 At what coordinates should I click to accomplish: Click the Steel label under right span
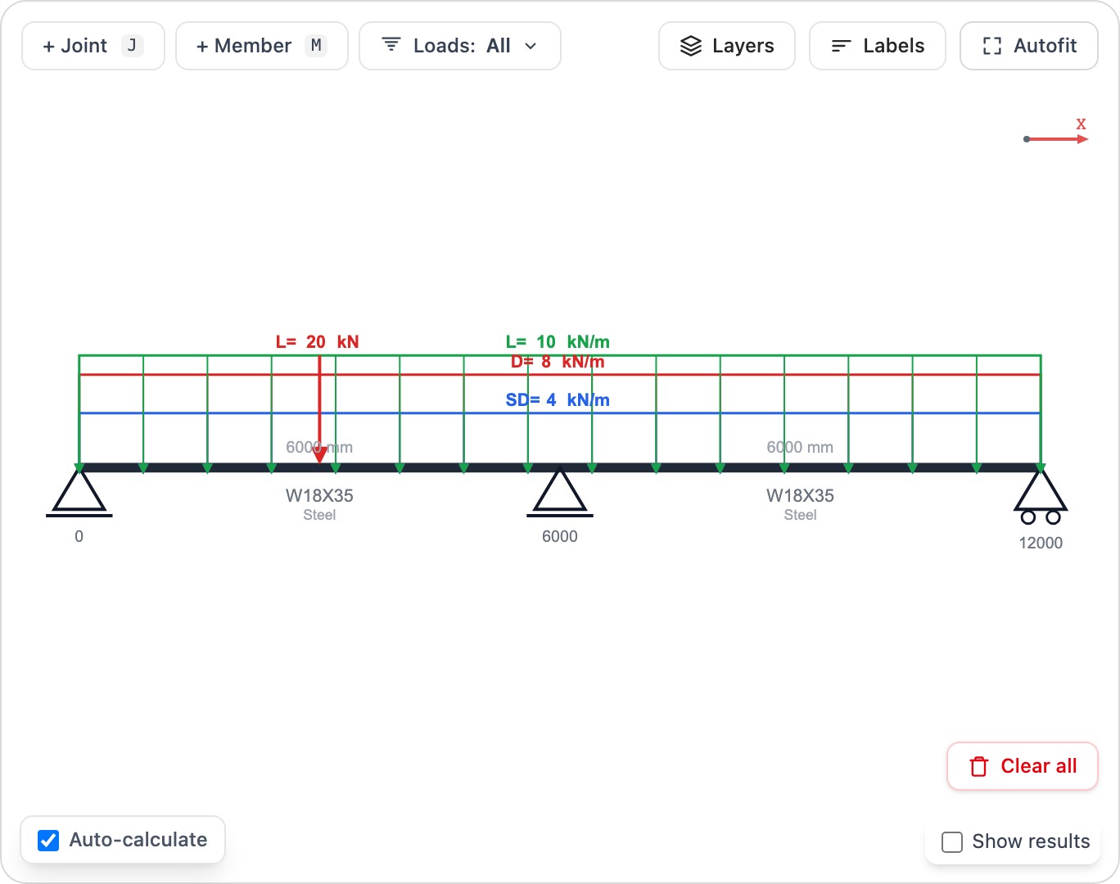click(x=800, y=515)
